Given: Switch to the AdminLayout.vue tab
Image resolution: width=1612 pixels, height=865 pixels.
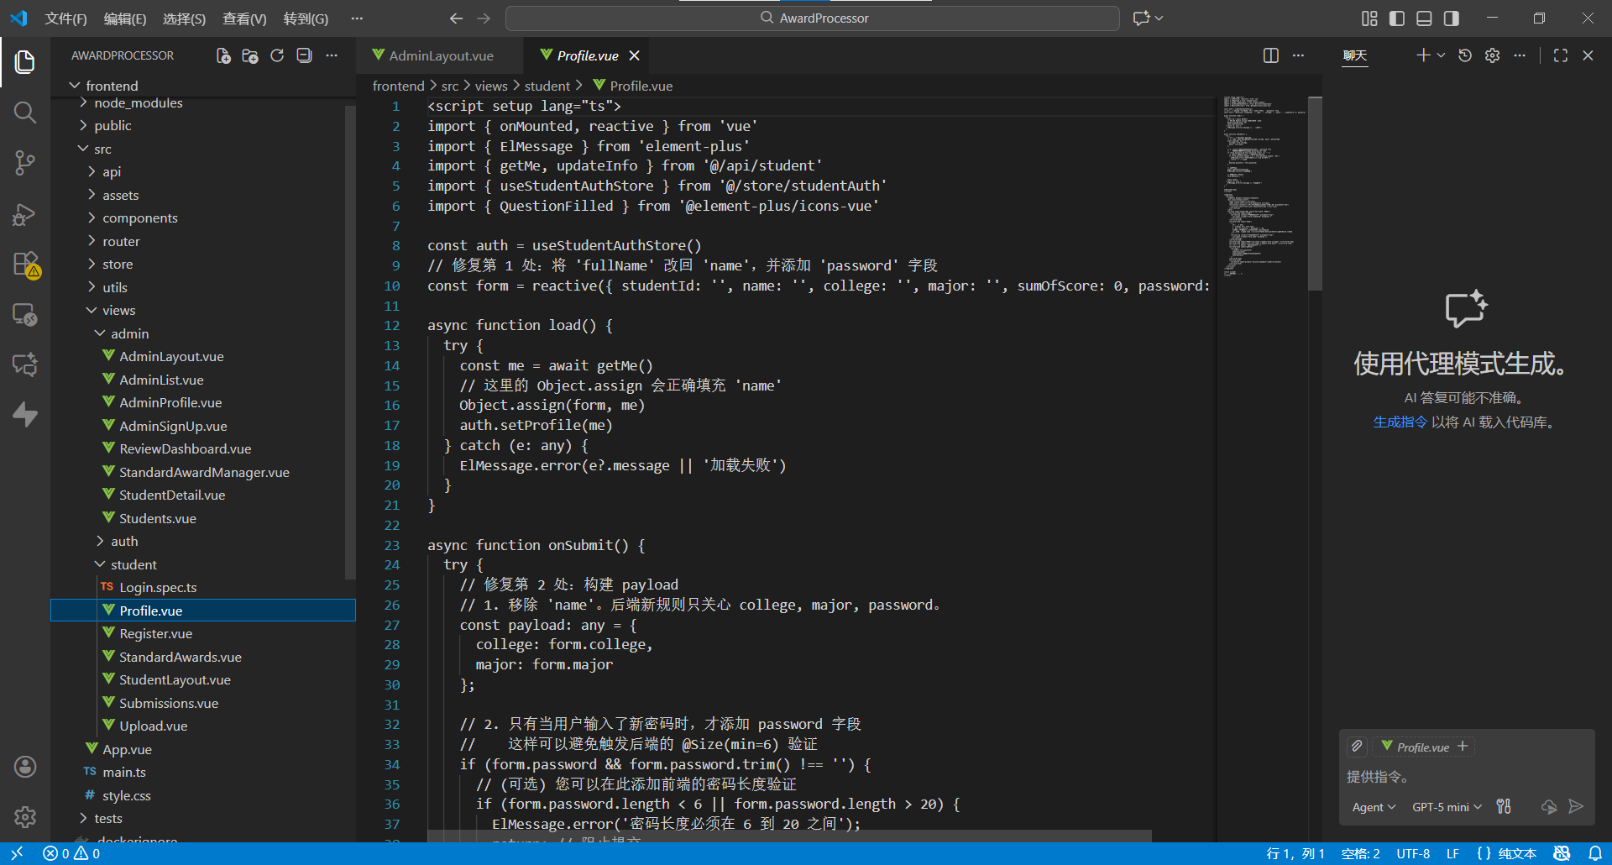Looking at the screenshot, I should click(x=441, y=55).
